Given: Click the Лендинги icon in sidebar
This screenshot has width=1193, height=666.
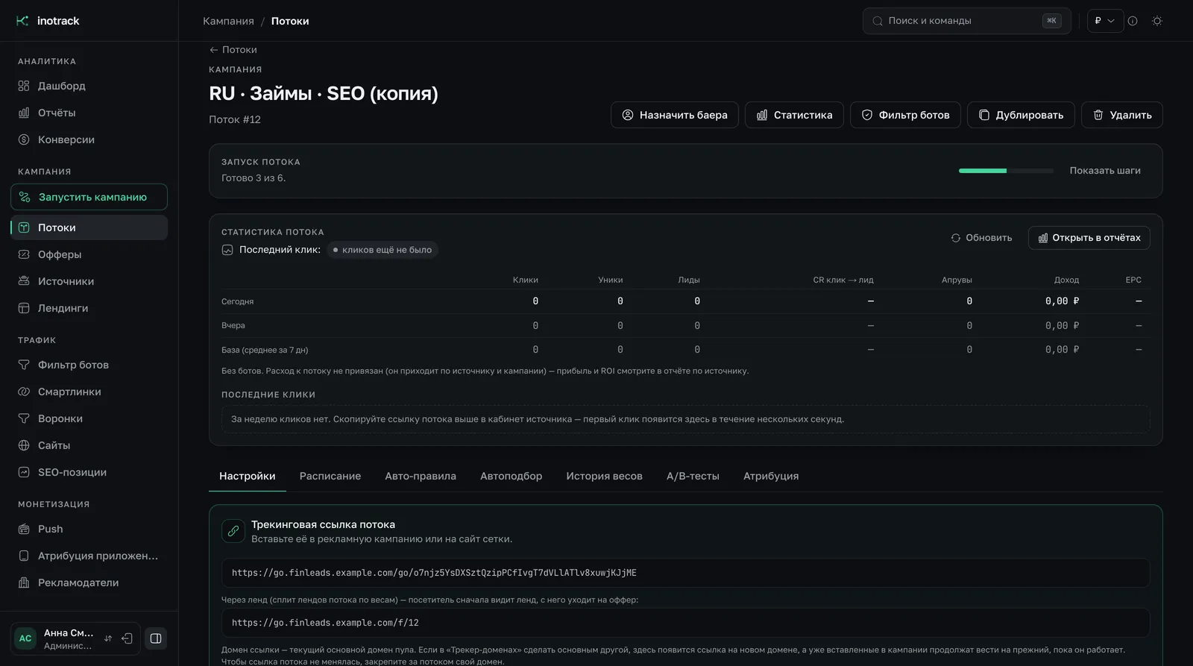Looking at the screenshot, I should pyautogui.click(x=24, y=308).
